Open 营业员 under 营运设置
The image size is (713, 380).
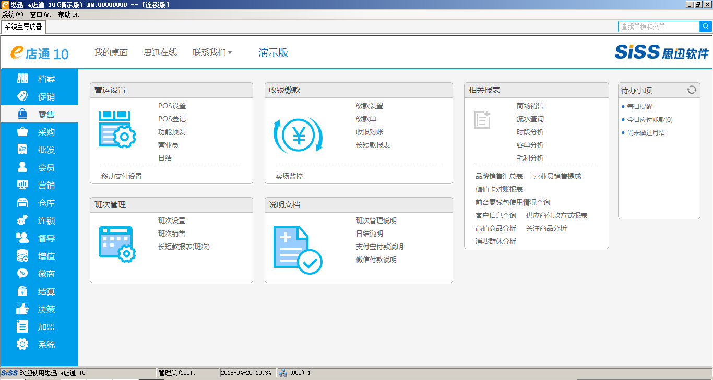[168, 145]
